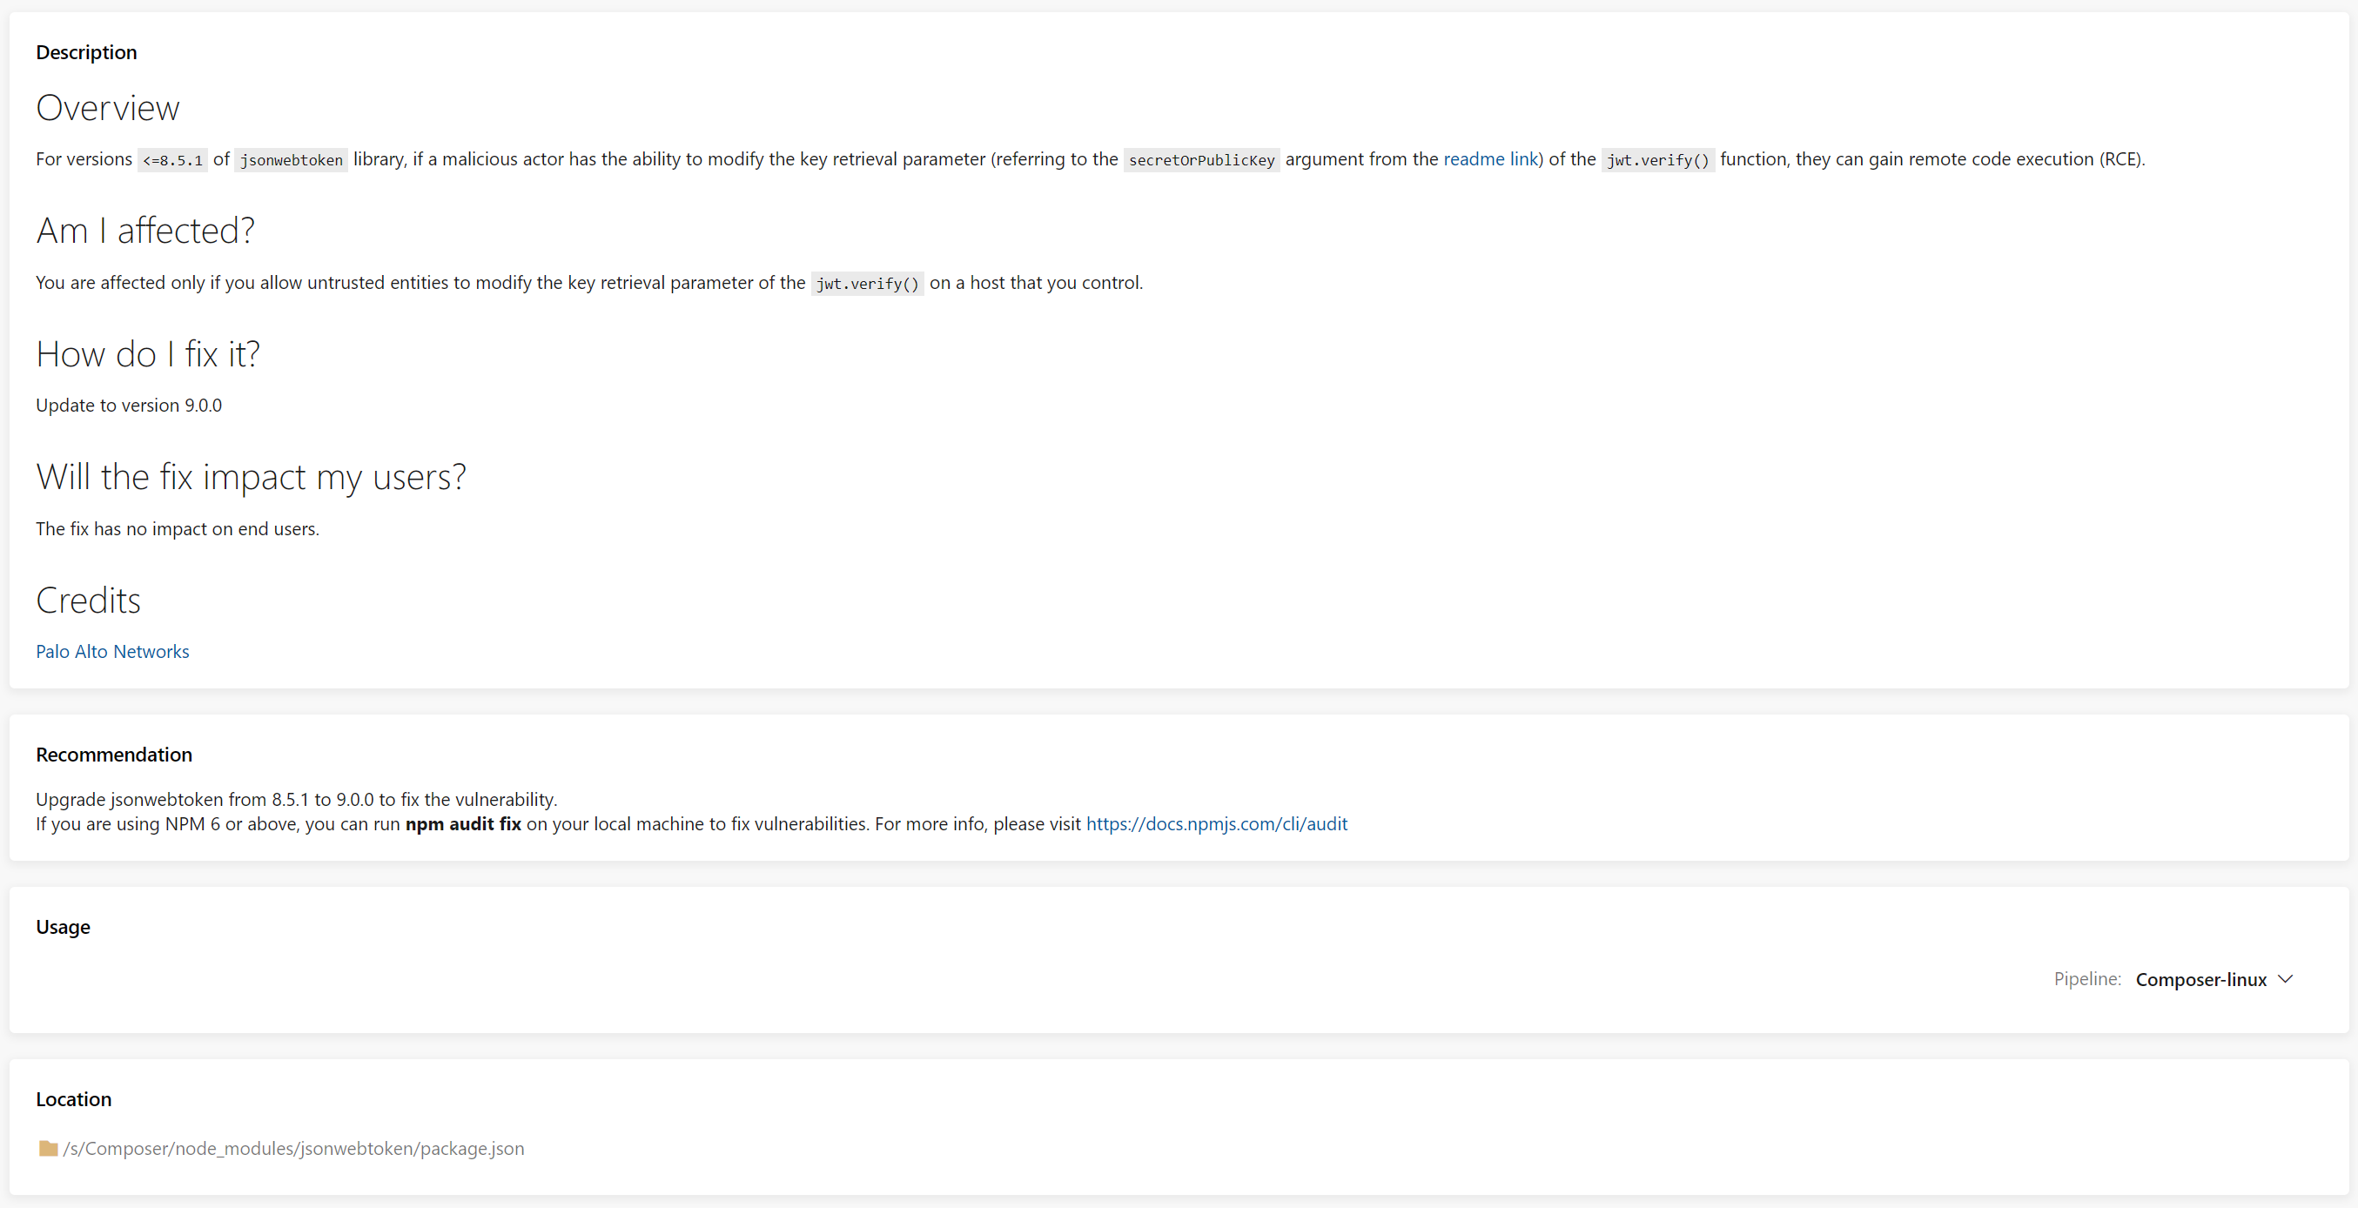Click jwt.verify() snippet under Am I affected
Image resolution: width=2358 pixels, height=1208 pixels.
866,283
